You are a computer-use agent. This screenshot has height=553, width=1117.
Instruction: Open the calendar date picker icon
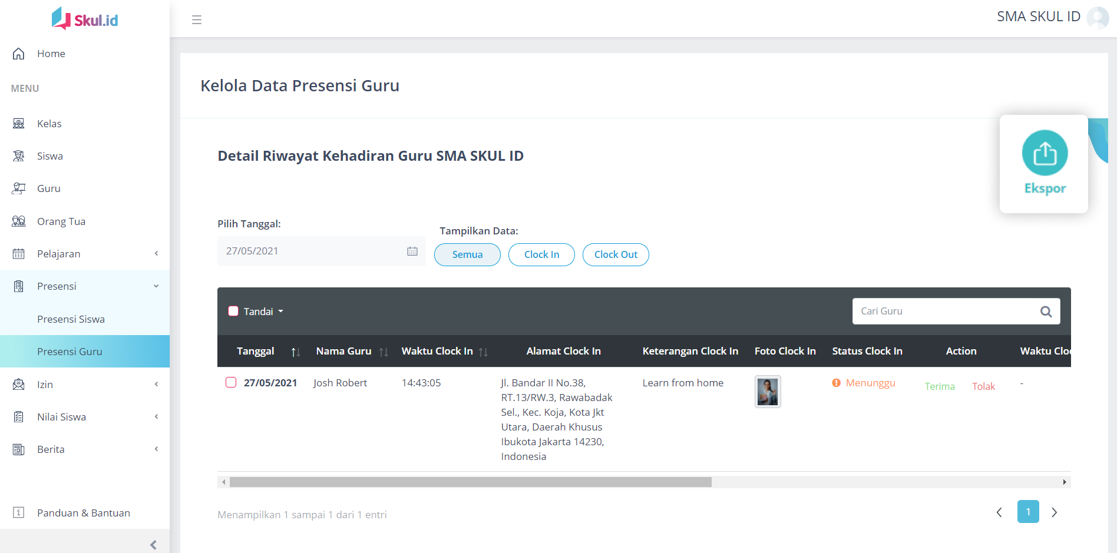point(412,251)
